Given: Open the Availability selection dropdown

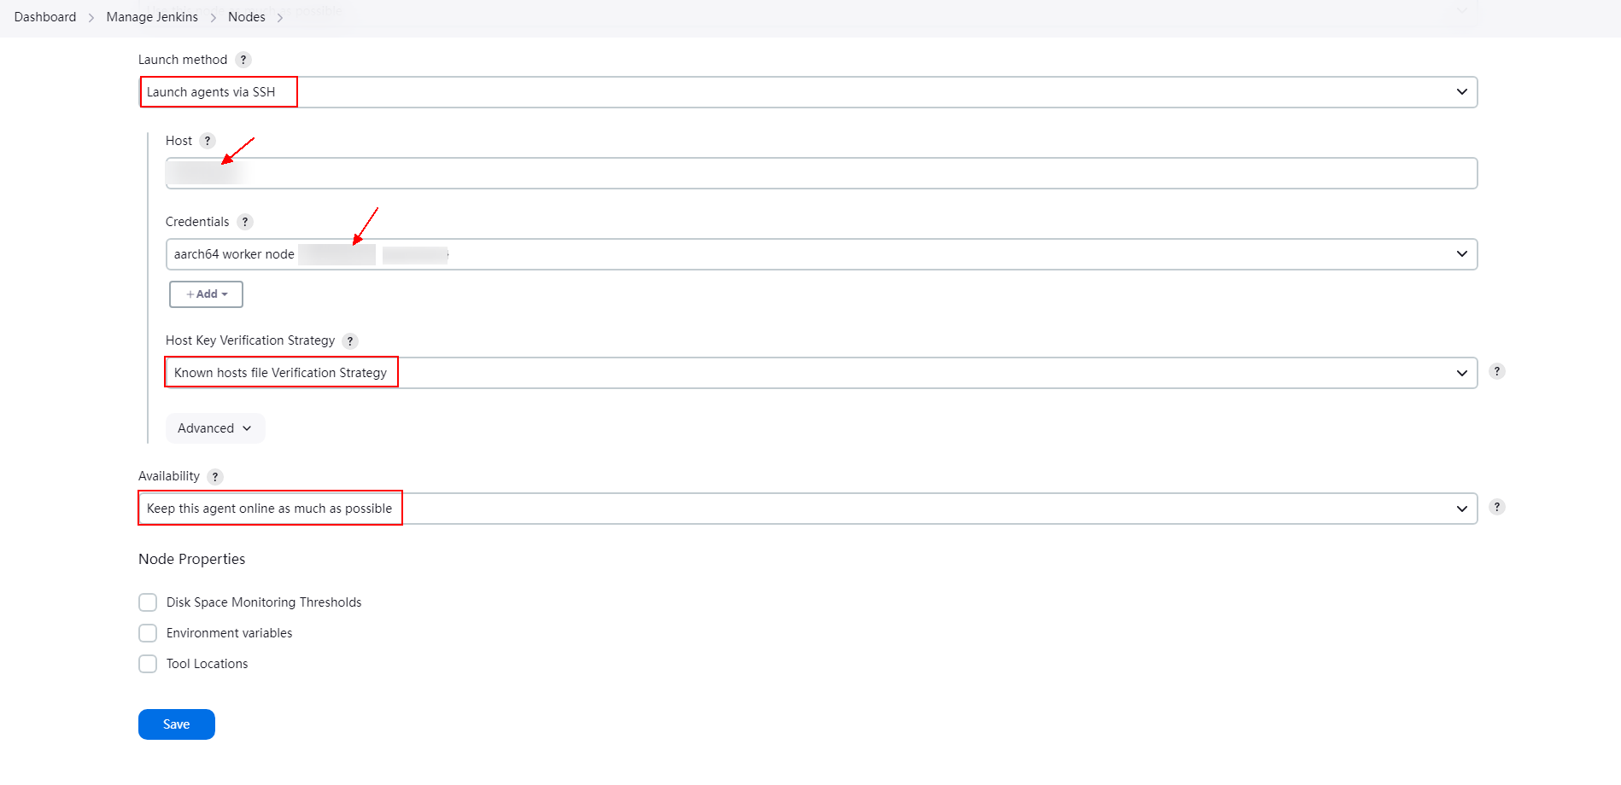Looking at the screenshot, I should 808,509.
